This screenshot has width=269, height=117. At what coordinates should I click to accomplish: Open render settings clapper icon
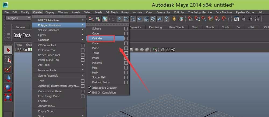click(257, 19)
